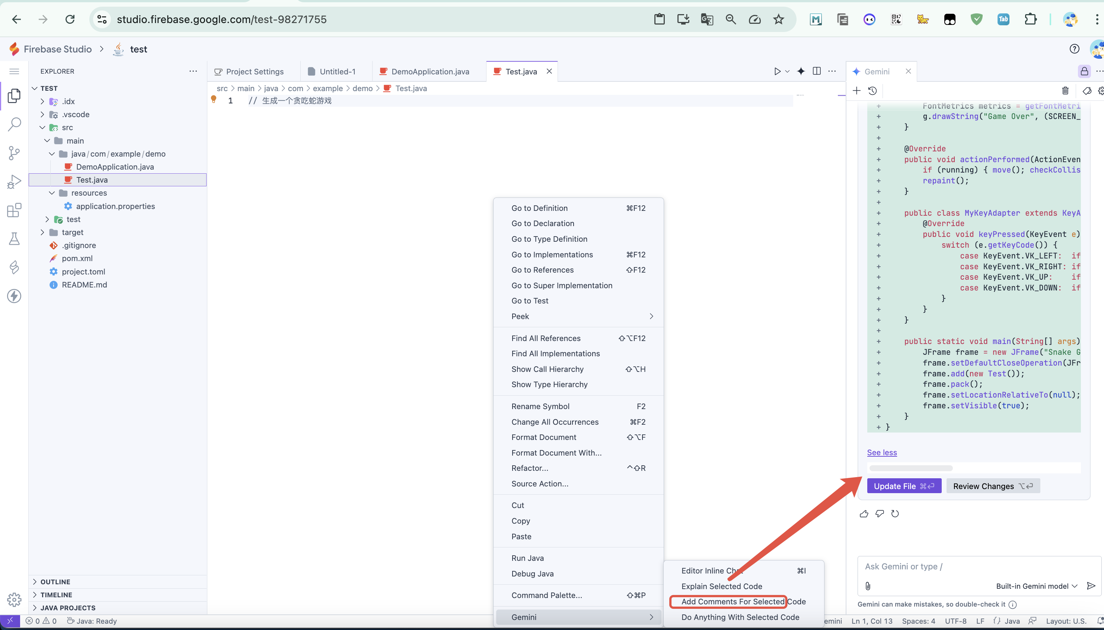Toggle the hamburger application menu
This screenshot has height=630, width=1104.
(x=14, y=71)
